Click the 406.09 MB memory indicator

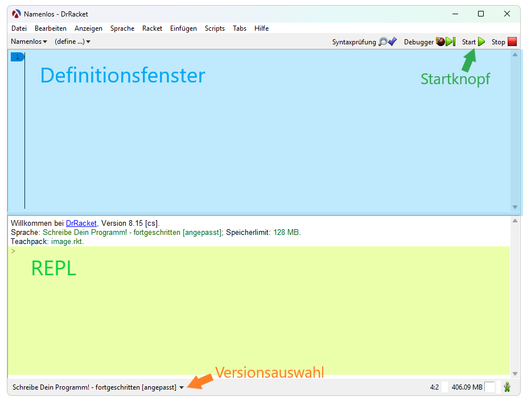(467, 387)
